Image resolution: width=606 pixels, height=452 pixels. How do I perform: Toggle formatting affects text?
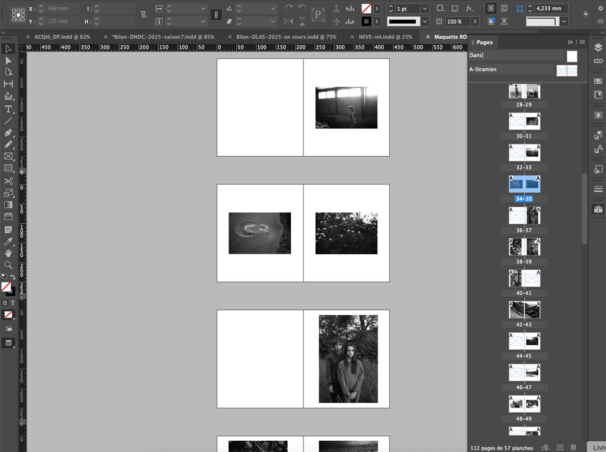pos(13,303)
